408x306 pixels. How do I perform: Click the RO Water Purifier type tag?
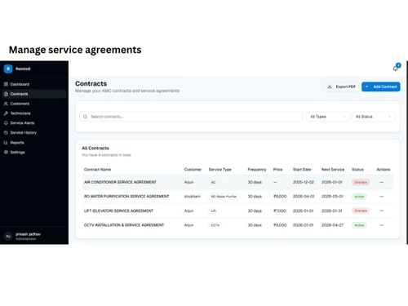tap(224, 197)
